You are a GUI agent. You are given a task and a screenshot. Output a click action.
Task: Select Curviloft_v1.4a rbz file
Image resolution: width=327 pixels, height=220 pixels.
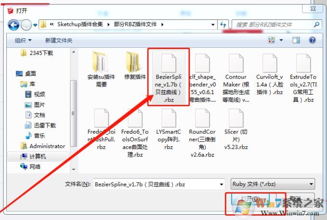[270, 74]
